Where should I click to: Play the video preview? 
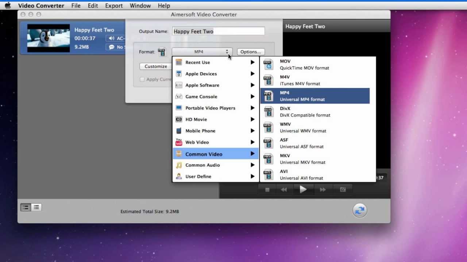(303, 190)
